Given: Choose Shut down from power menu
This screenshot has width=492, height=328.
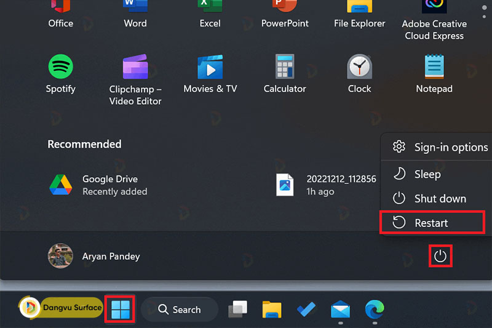Looking at the screenshot, I should (437, 198).
